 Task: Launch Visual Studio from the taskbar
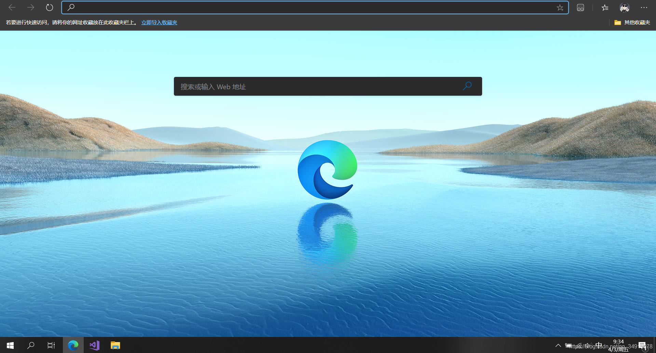click(94, 345)
